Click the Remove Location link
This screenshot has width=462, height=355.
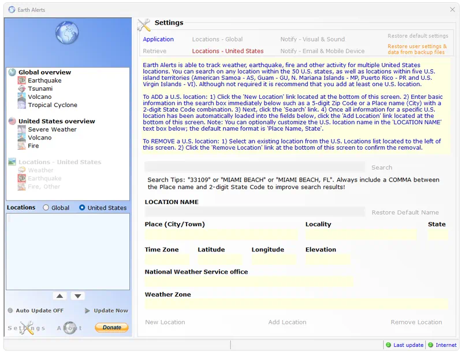pyautogui.click(x=416, y=322)
